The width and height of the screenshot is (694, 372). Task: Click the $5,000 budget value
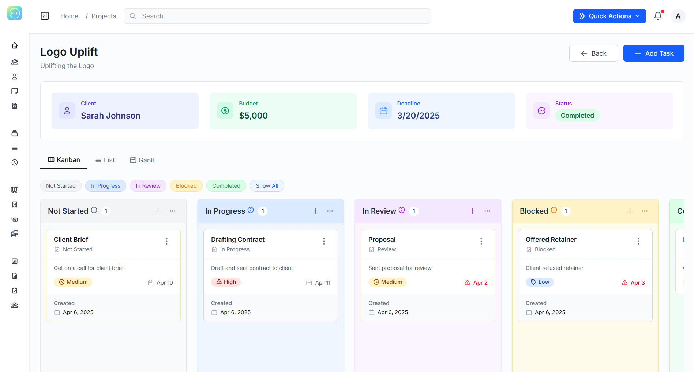[x=253, y=116]
